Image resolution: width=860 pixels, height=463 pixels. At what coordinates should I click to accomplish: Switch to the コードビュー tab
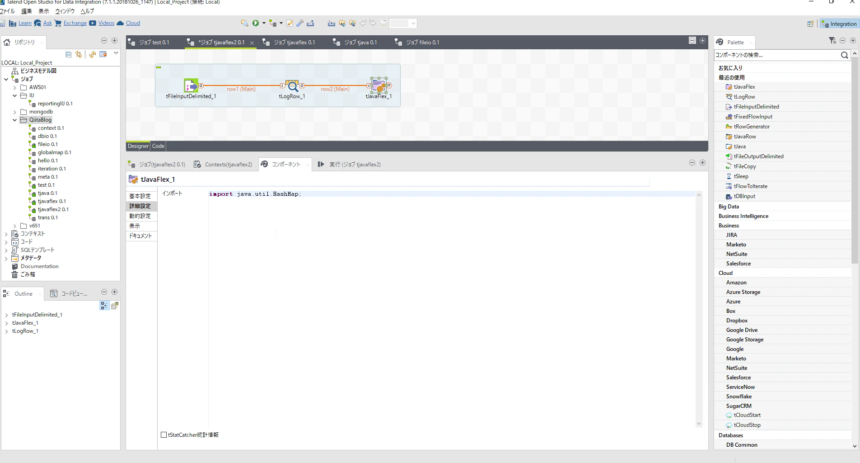pyautogui.click(x=69, y=294)
